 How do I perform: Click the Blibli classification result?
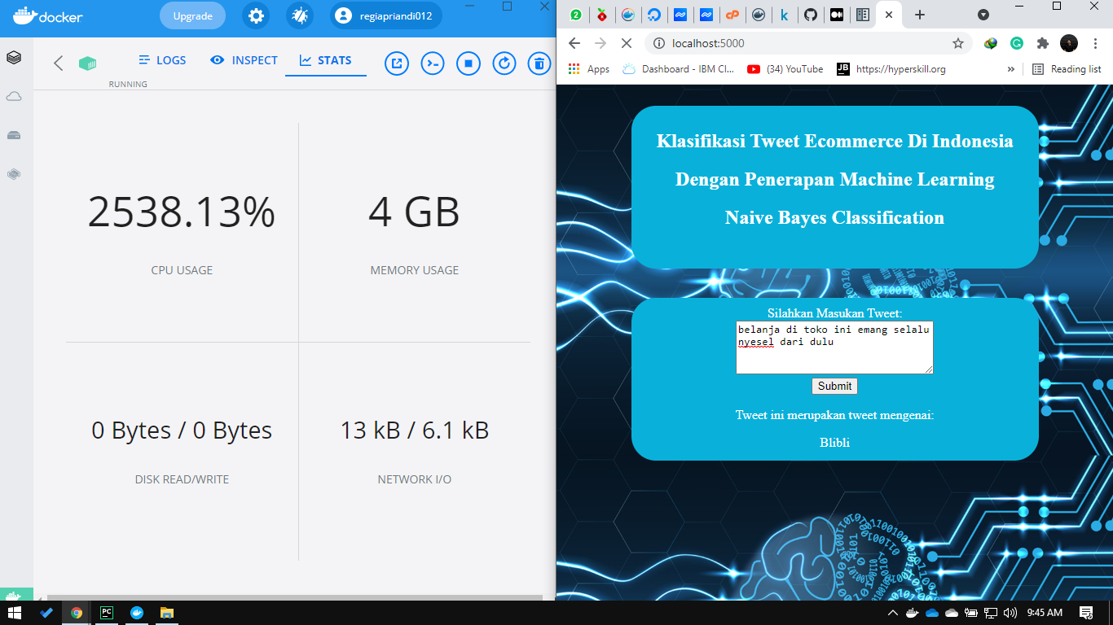coord(834,443)
